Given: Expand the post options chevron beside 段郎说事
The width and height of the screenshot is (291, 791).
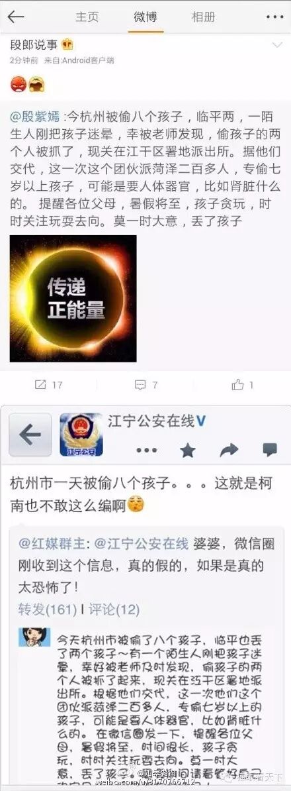Looking at the screenshot, I should tap(277, 46).
